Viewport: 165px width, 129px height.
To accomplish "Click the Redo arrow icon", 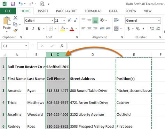I will tap(31, 4).
